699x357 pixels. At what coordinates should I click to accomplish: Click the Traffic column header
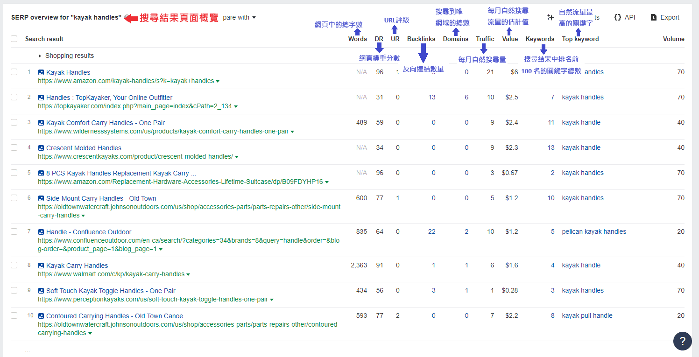(485, 39)
